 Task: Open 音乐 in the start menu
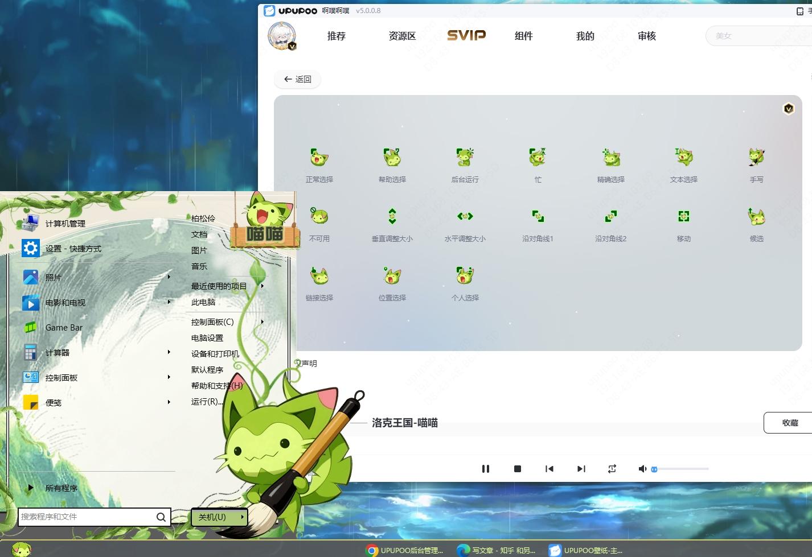point(199,266)
